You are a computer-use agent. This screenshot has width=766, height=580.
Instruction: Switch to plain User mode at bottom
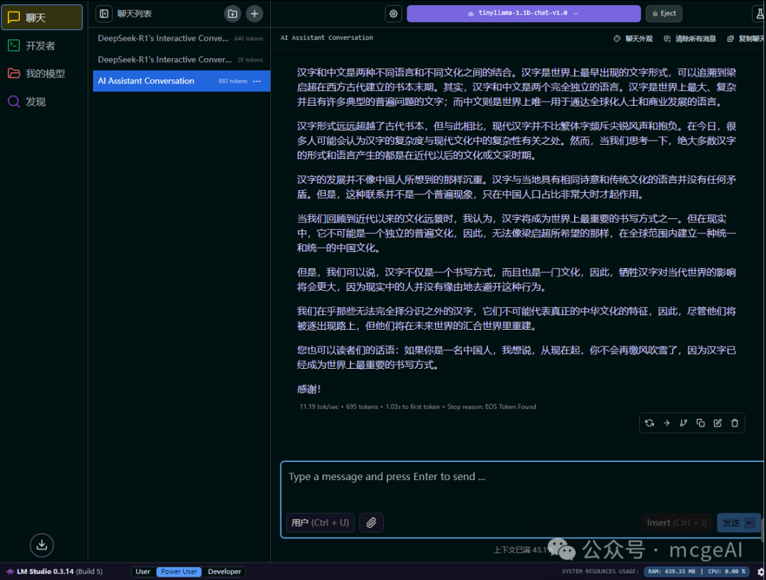pos(142,571)
